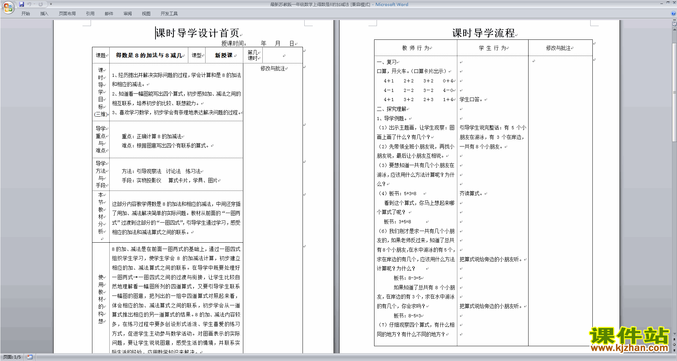677x361 pixels.
Task: Click the macro recording icon in status bar
Action: [x=30, y=357]
